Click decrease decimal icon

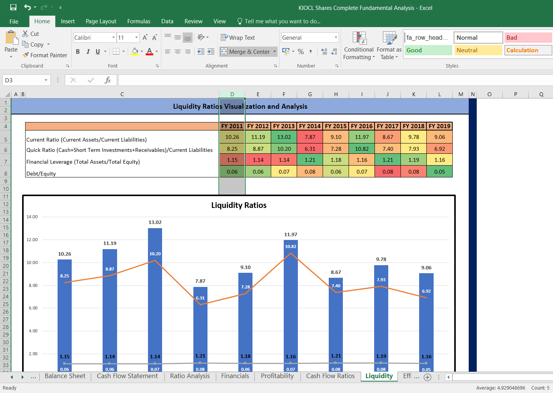334,52
